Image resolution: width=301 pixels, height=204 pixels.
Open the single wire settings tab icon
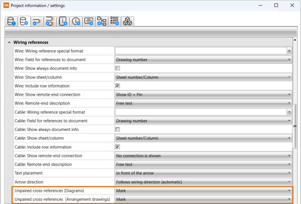tap(37, 22)
